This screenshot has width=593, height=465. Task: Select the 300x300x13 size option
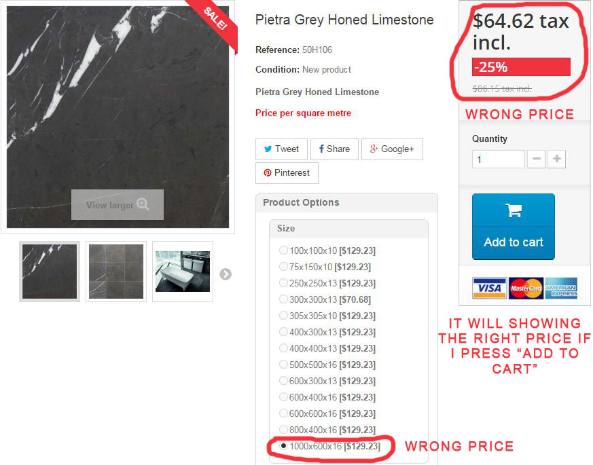[283, 299]
